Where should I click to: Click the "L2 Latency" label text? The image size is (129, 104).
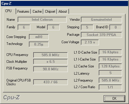(x=82, y=73)
